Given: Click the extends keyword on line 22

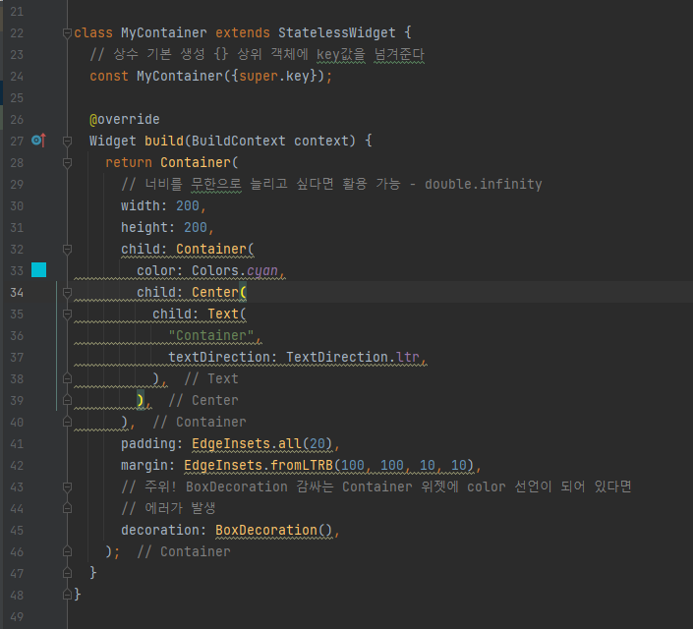Looking at the screenshot, I should click(x=242, y=32).
